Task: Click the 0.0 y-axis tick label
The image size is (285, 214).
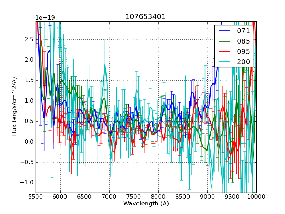Action: (x=28, y=142)
